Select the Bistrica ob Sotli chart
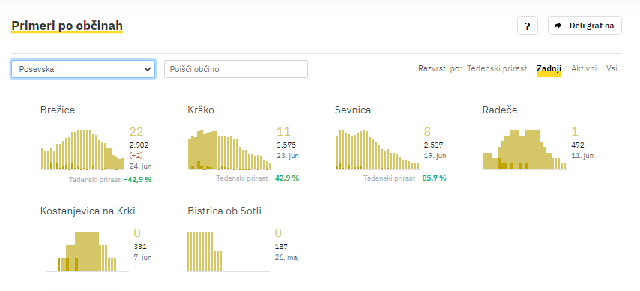 click(x=228, y=251)
